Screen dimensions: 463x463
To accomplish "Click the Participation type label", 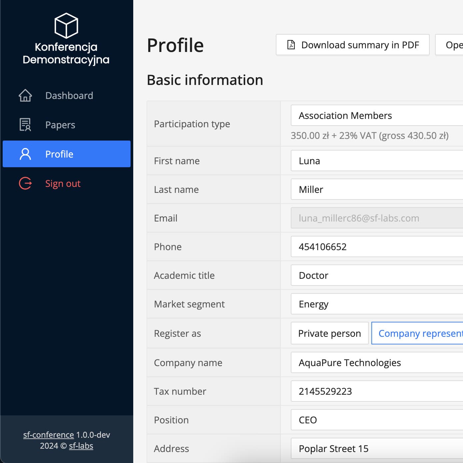I will coord(192,124).
